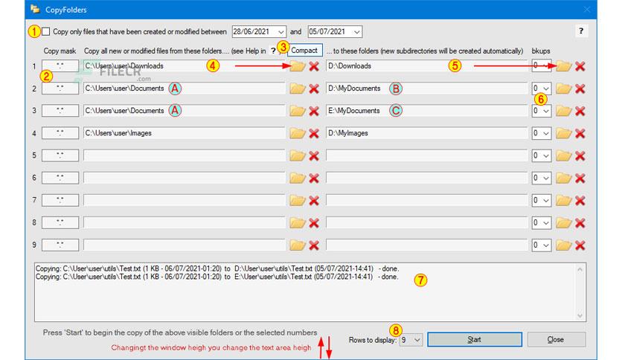Screen dimensions: 622x360
Task: Enable copy only files modified between dates
Action: (46, 31)
